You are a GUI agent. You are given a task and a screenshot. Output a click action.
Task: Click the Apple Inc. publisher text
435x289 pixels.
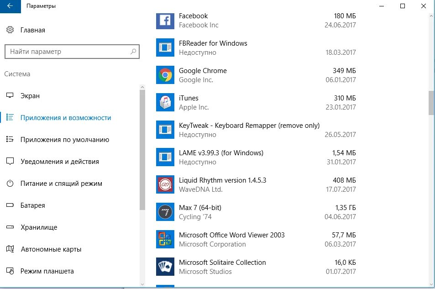(x=194, y=107)
